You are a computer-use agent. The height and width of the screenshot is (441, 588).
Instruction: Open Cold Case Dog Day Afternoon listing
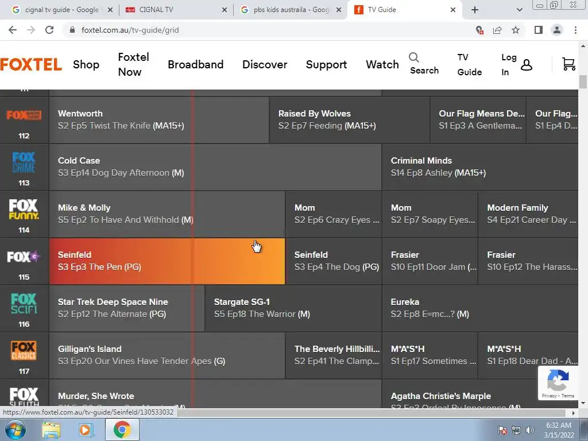pos(215,167)
